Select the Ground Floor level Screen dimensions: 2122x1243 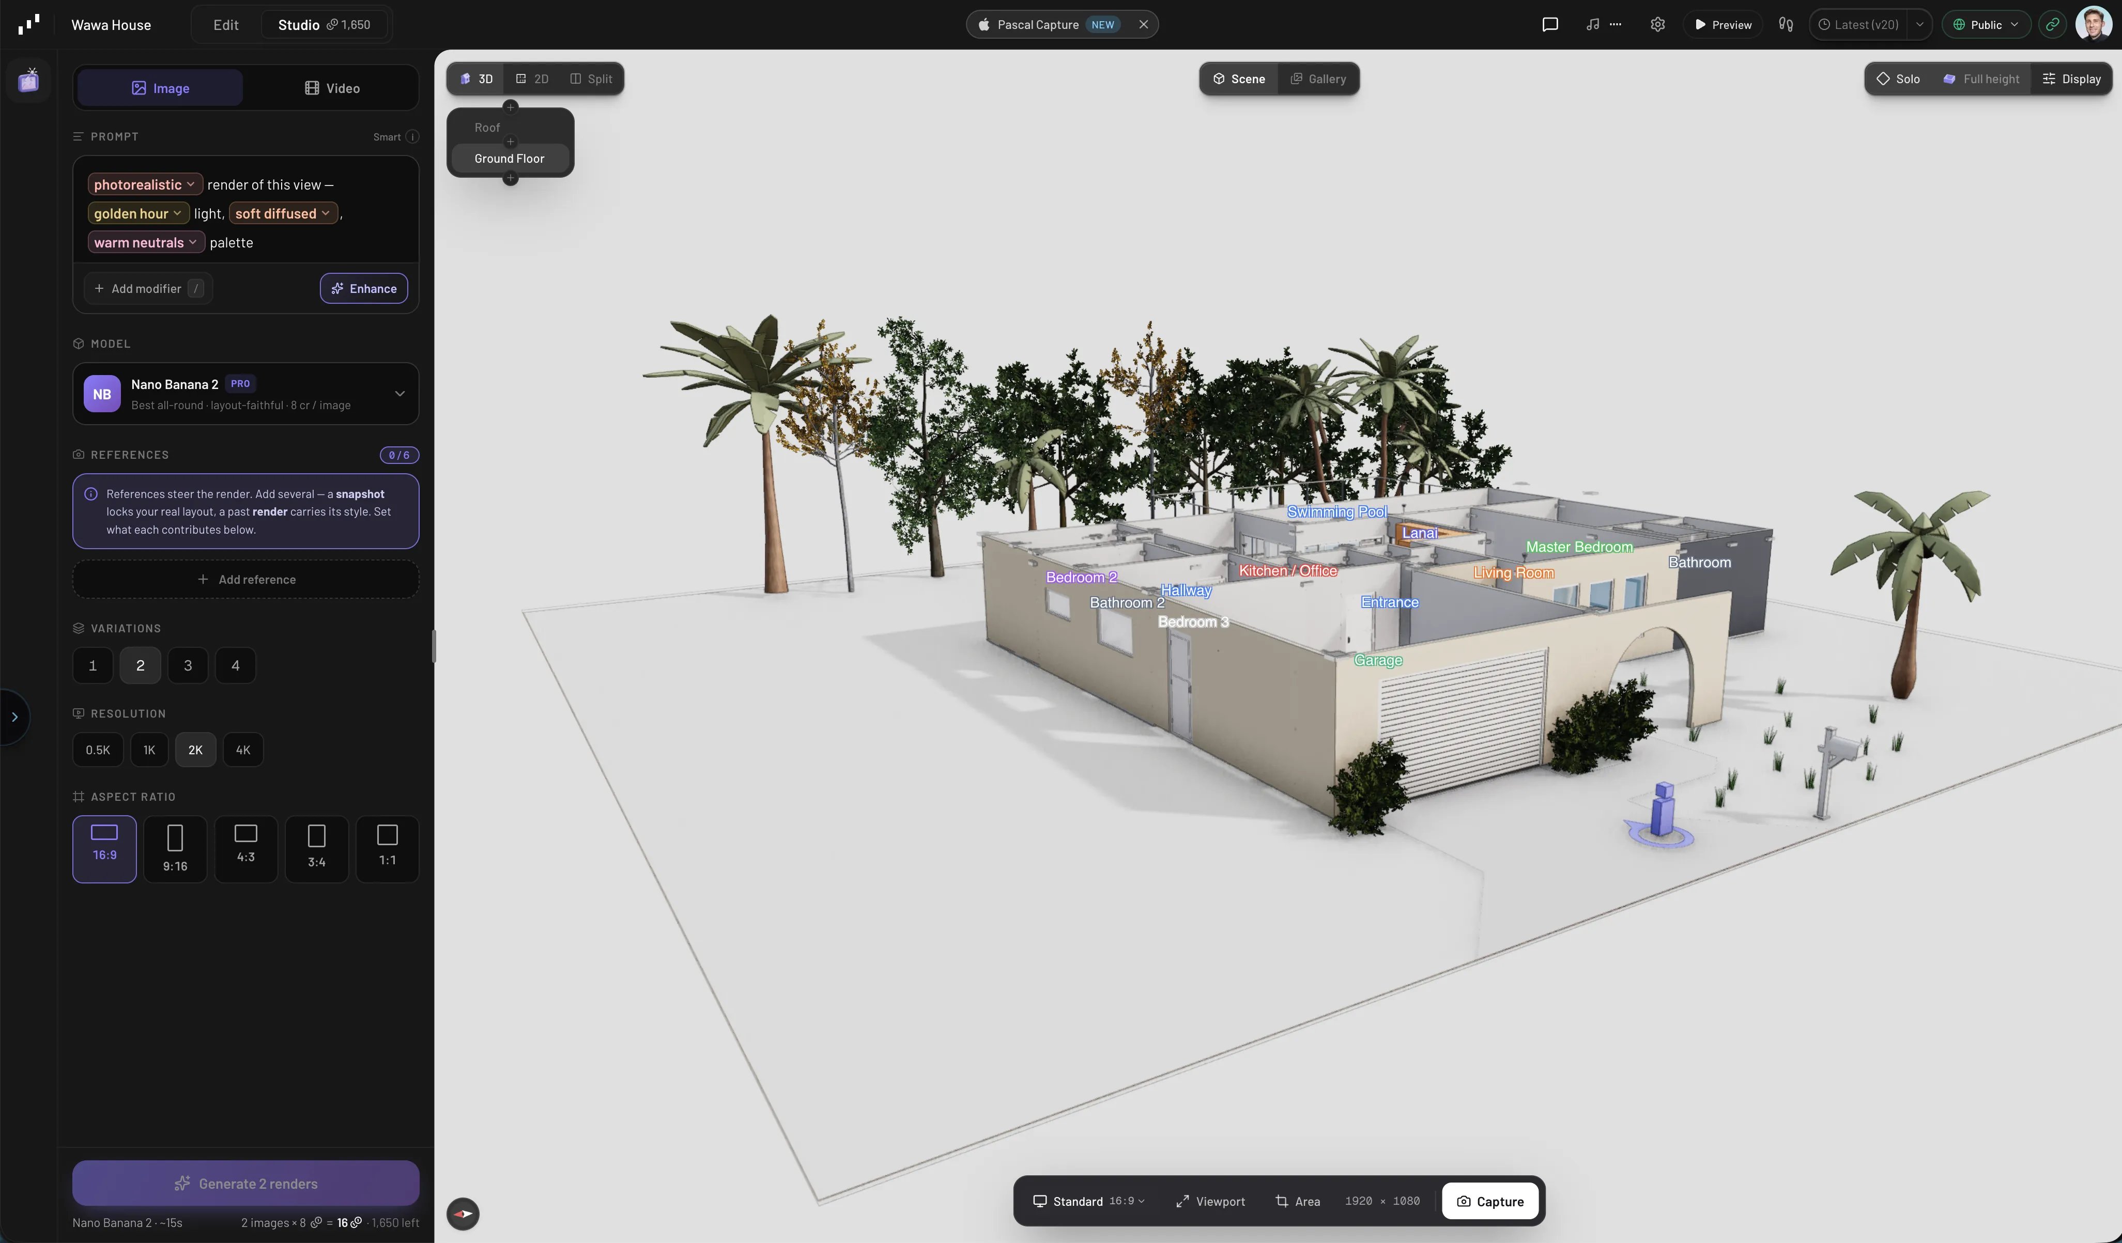(x=510, y=158)
